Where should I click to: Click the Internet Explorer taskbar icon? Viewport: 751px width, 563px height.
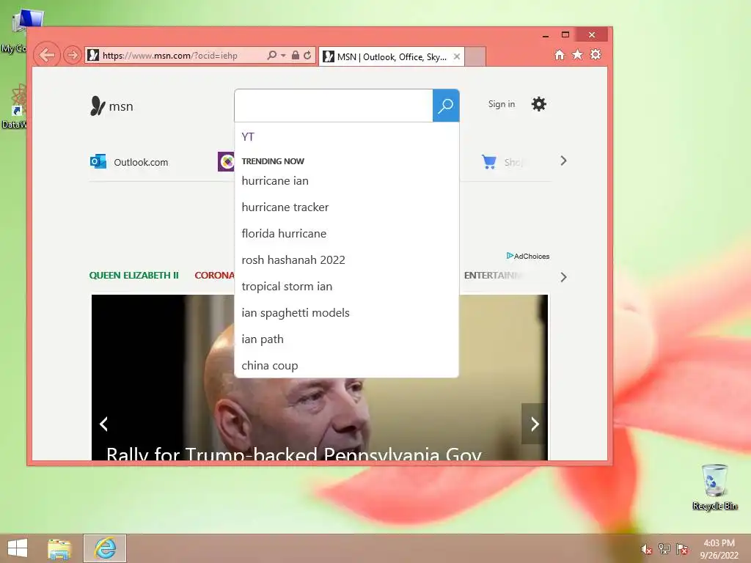[105, 548]
